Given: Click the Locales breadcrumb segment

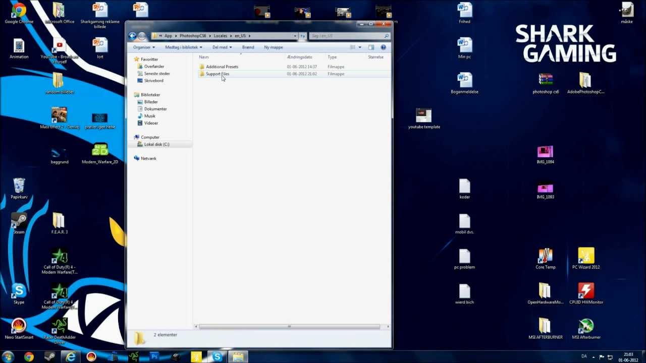Looking at the screenshot, I should (220, 36).
